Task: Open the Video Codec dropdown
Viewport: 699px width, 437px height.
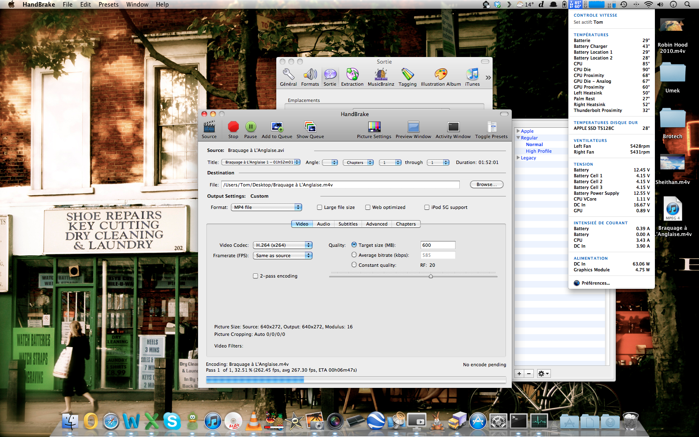Action: tap(283, 245)
